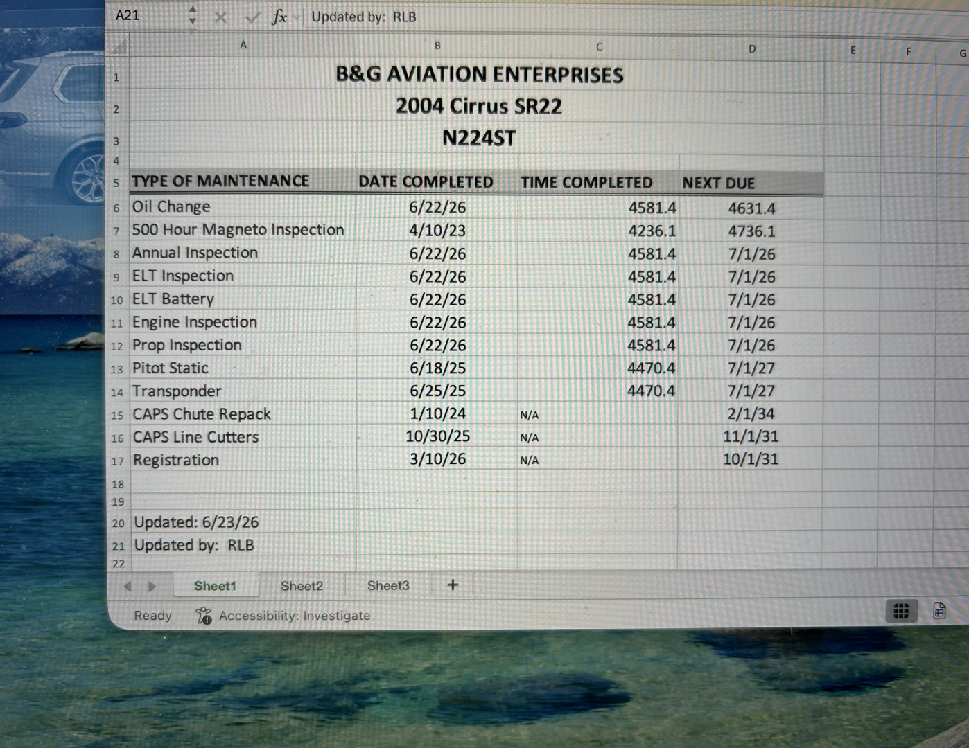Expand the Name Box dropdown arrows
The height and width of the screenshot is (748, 969).
click(x=192, y=15)
